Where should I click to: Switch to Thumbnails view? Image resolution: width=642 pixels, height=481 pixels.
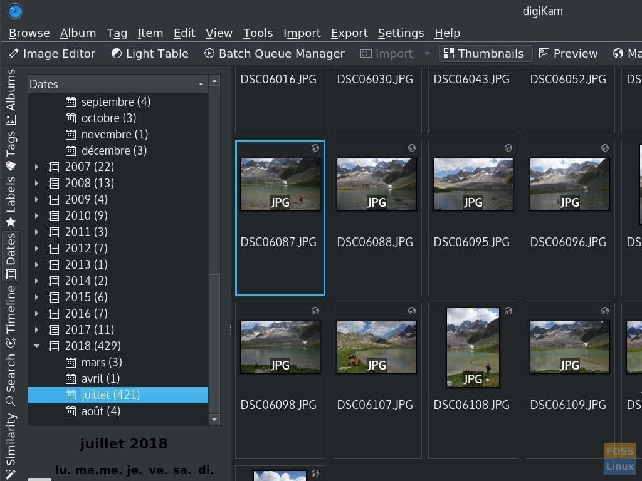tap(485, 54)
